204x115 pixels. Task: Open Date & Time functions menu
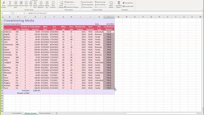(35, 4)
